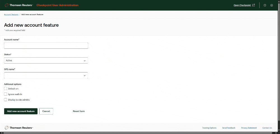The image size is (280, 134).
Task: Click the 'Aditional options' label
Action: tap(13, 84)
